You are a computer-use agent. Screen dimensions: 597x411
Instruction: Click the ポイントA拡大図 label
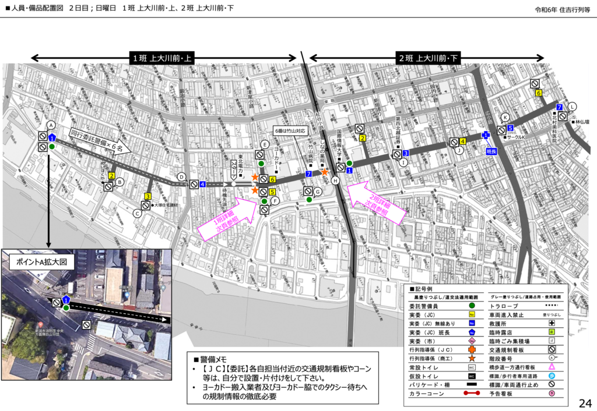pos(38,262)
